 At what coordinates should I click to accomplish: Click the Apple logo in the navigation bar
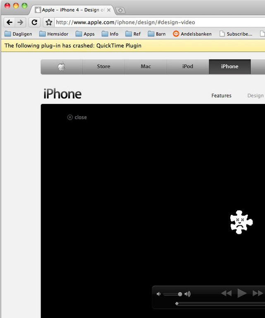coord(62,66)
